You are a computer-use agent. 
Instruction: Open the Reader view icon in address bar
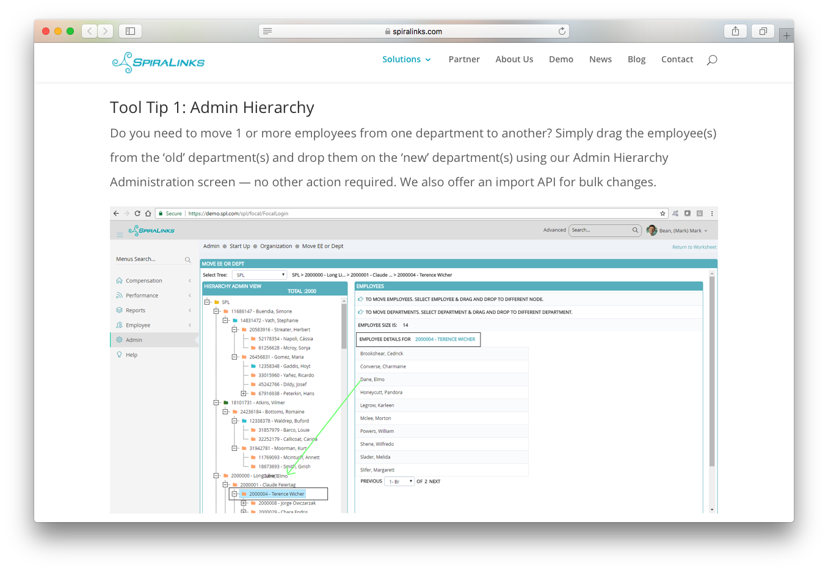tap(267, 31)
